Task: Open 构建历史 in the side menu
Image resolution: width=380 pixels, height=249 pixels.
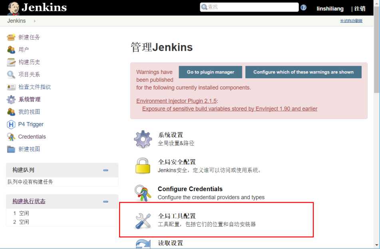Action: pyautogui.click(x=29, y=62)
